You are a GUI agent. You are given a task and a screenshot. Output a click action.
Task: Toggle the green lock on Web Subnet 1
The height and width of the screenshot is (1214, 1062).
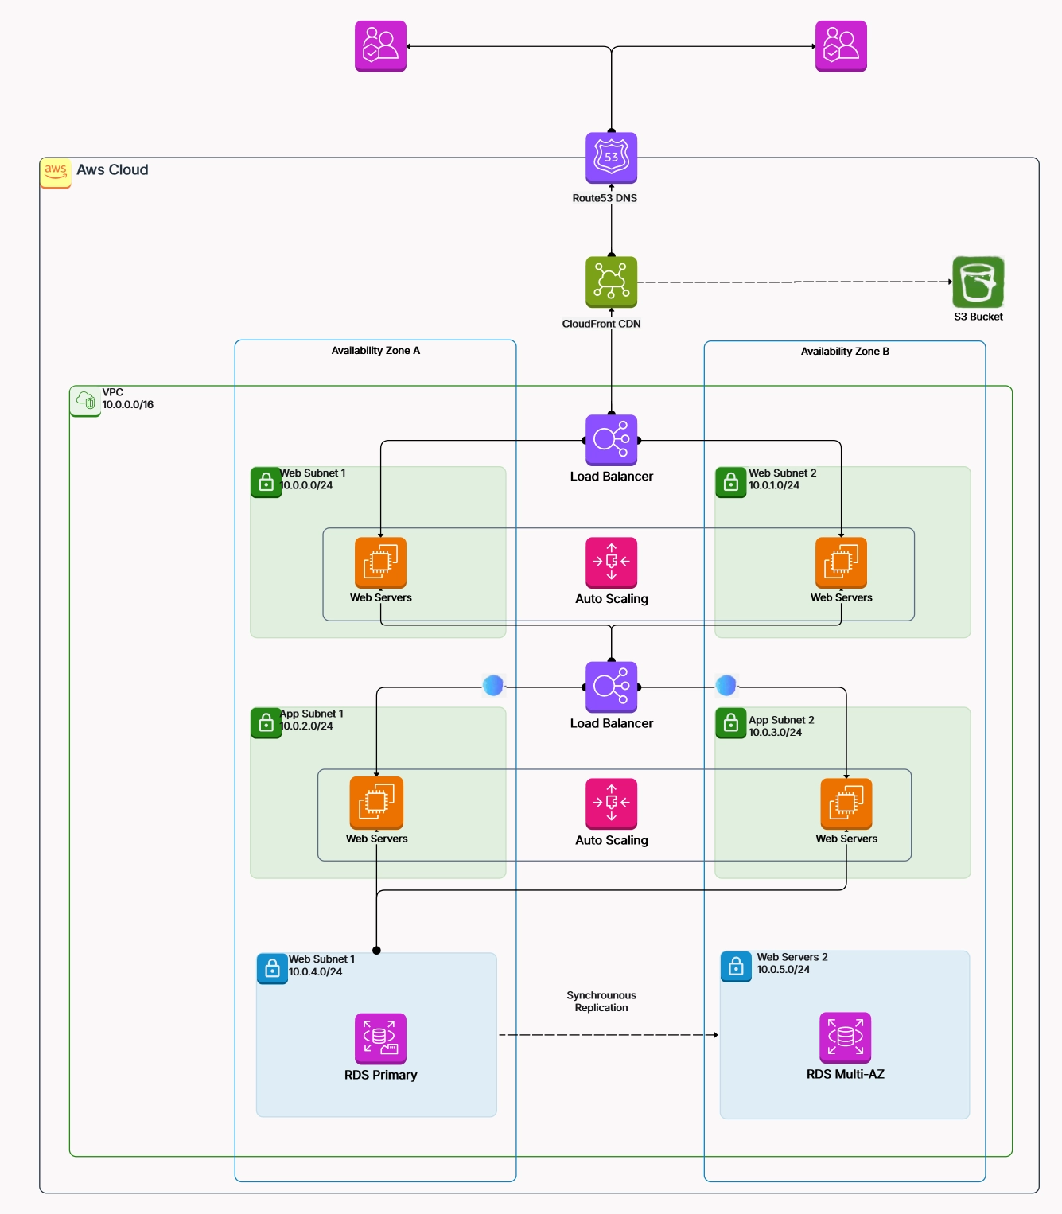point(266,482)
